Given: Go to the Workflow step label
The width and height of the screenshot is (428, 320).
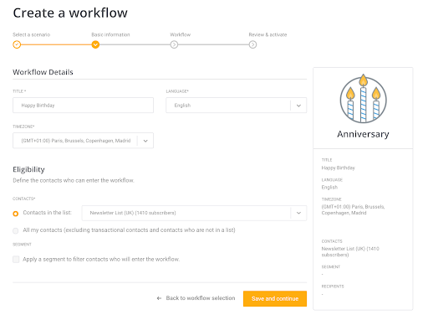Looking at the screenshot, I should tap(181, 34).
